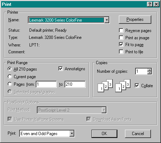This screenshot has width=161, height=143.
Task: Click the 'to' page field showing 210
Action: point(75,84)
